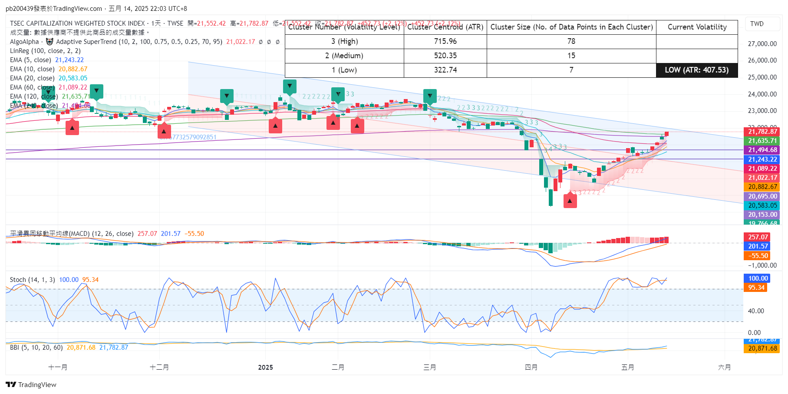Image resolution: width=788 pixels, height=394 pixels.
Task: Click the red up-arrow marker above November
Action: click(x=72, y=127)
